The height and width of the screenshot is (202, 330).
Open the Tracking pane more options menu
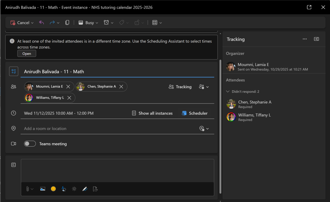305,39
